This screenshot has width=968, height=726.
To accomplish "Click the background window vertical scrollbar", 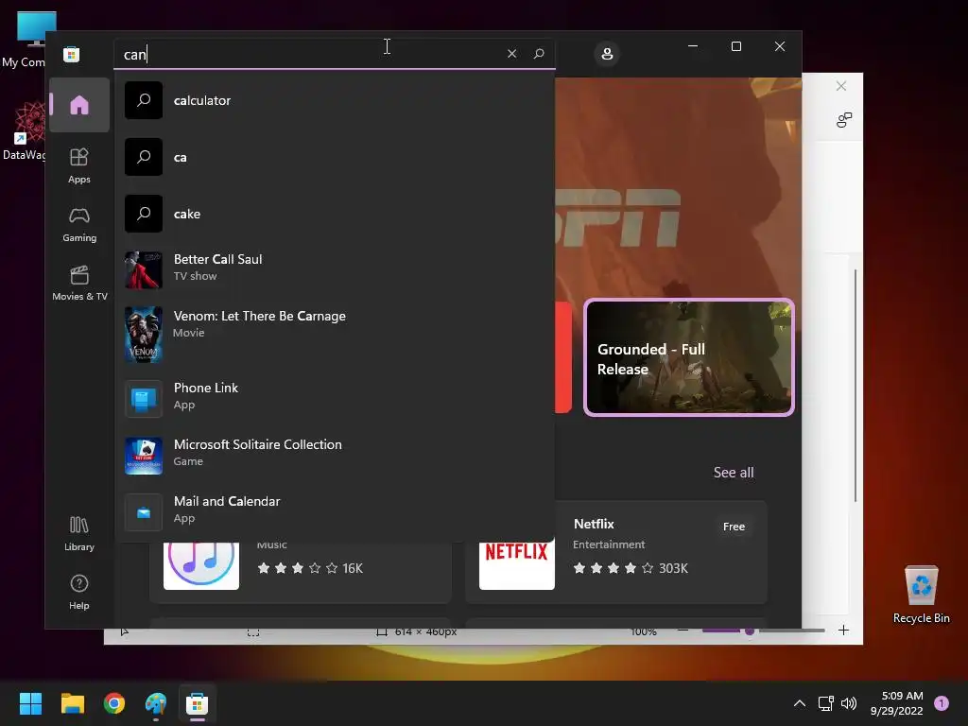I will [856, 386].
